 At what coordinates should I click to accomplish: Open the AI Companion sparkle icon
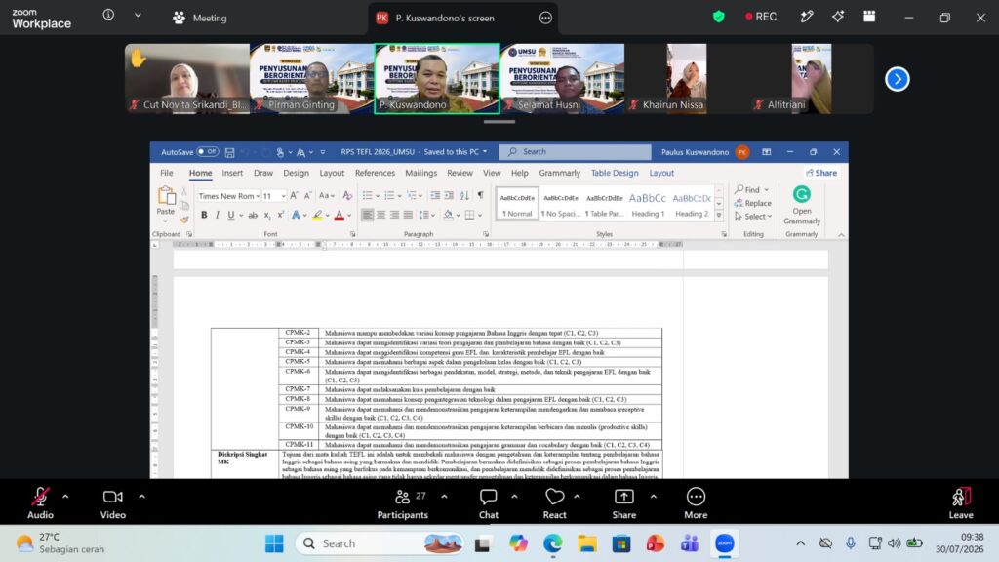pyautogui.click(x=838, y=18)
